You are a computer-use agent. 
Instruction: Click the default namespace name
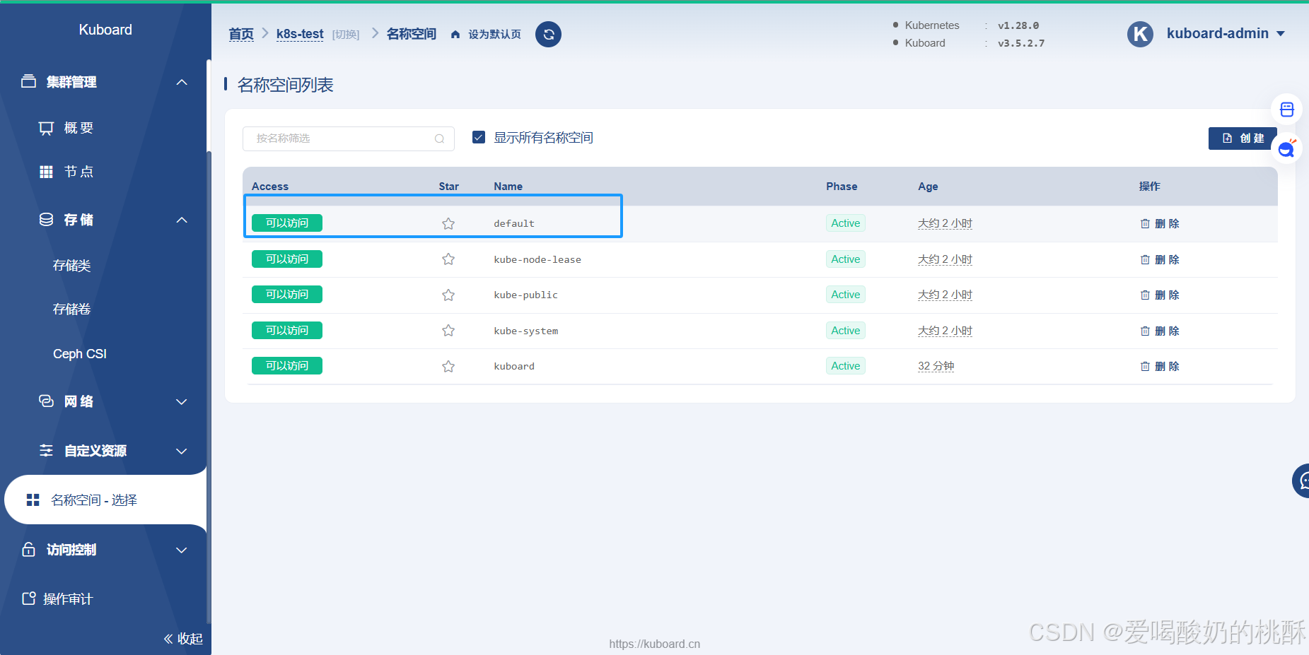pos(514,223)
